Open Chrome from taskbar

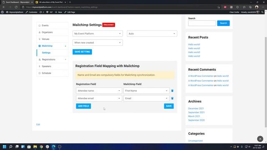pos(41,147)
